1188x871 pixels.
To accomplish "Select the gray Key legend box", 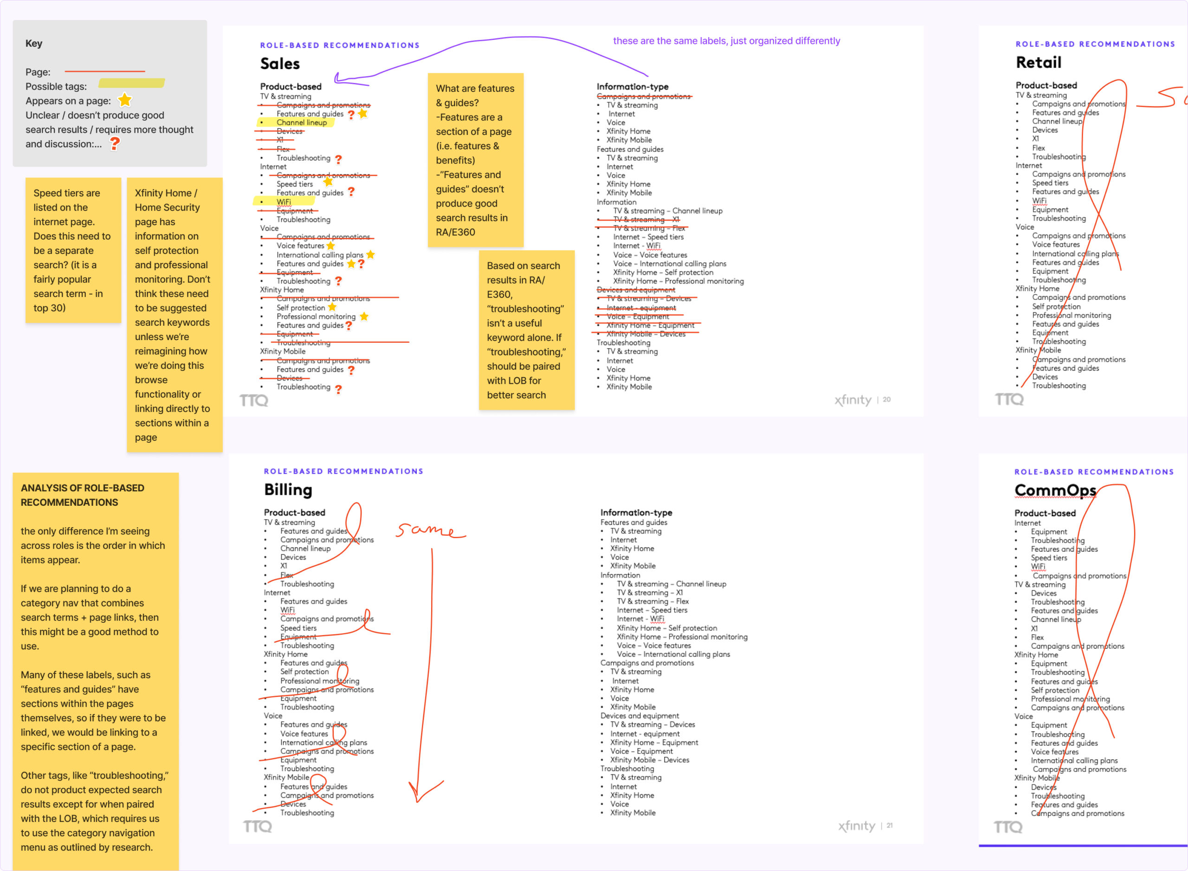I will click(110, 93).
